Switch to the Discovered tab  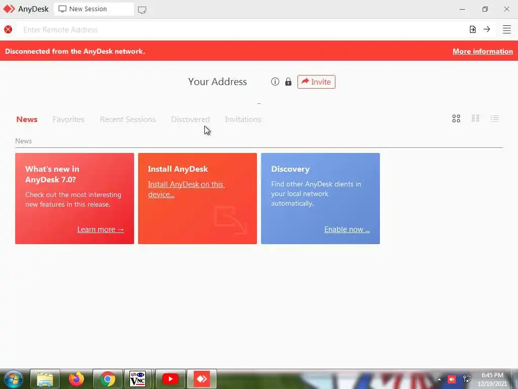pyautogui.click(x=190, y=120)
